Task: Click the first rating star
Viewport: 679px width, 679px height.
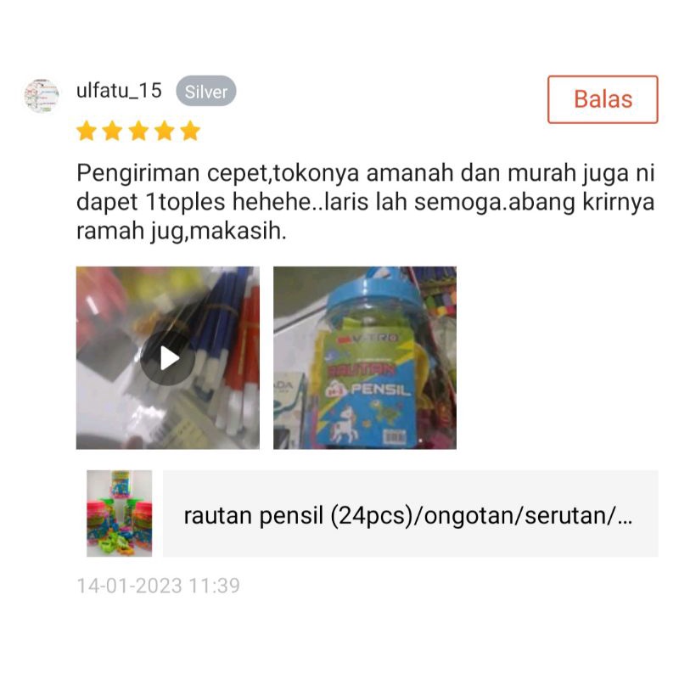Action: point(87,132)
